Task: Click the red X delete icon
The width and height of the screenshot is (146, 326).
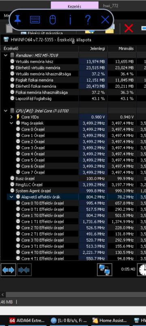Action: click(x=129, y=28)
